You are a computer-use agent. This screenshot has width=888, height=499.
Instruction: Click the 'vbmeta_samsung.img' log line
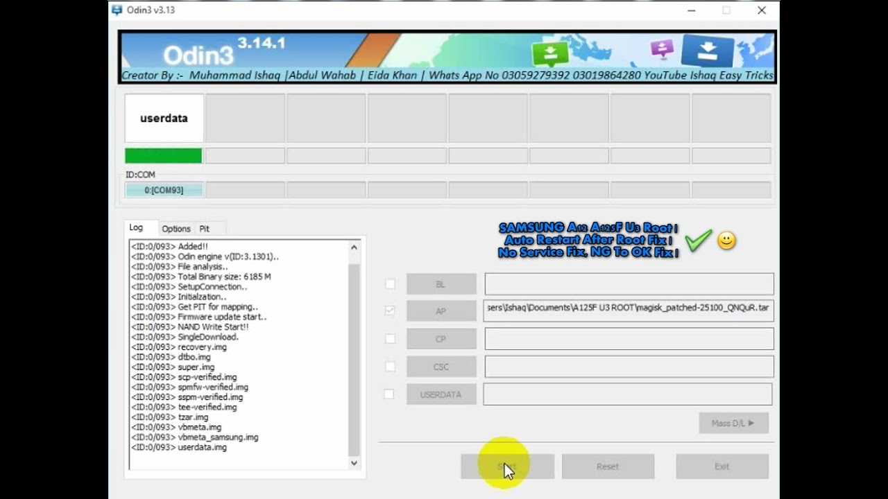195,437
